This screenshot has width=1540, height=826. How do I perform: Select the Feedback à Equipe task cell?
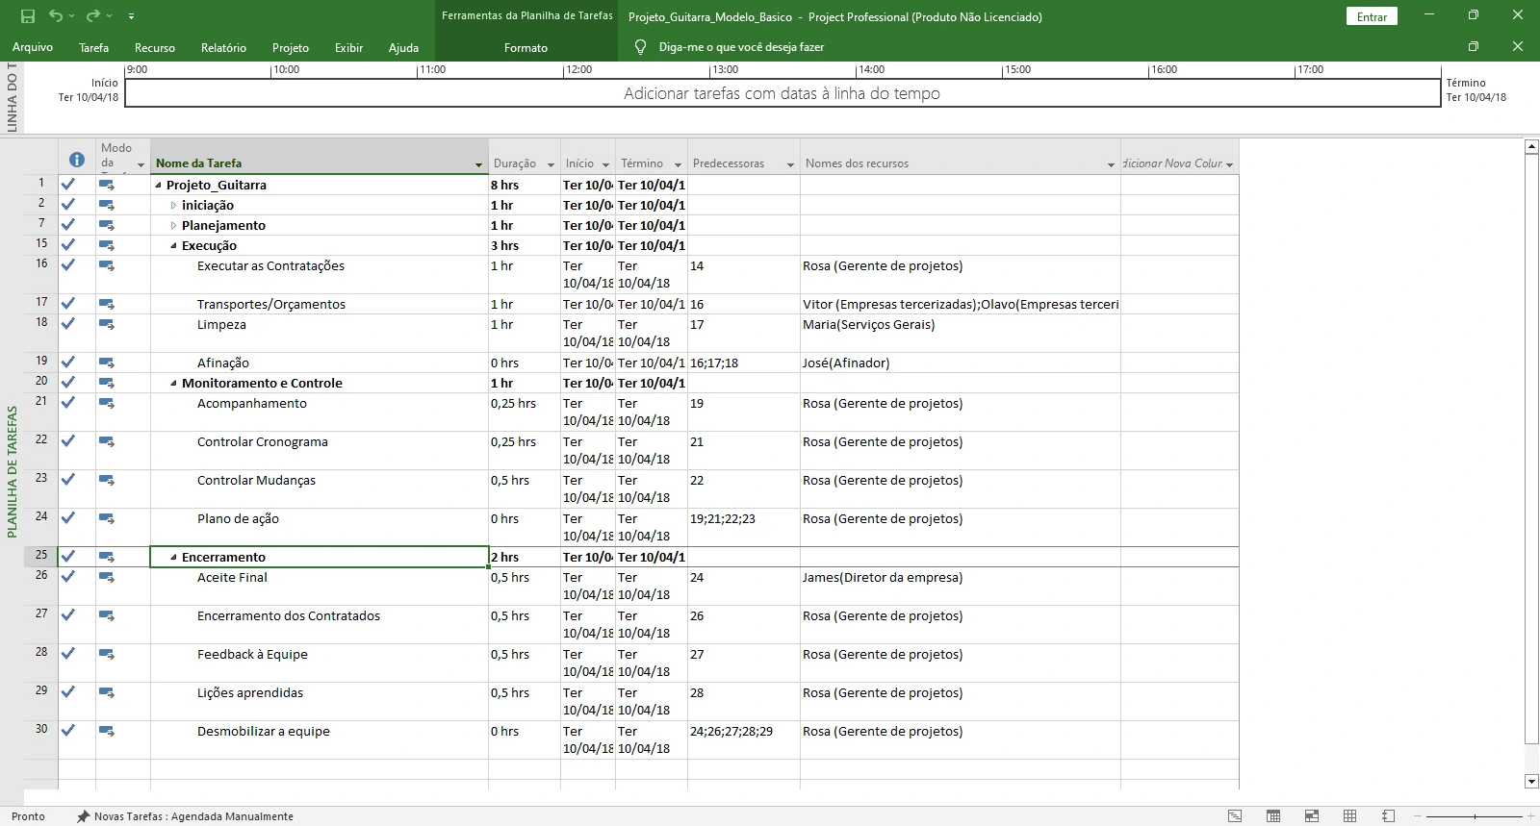[252, 655]
